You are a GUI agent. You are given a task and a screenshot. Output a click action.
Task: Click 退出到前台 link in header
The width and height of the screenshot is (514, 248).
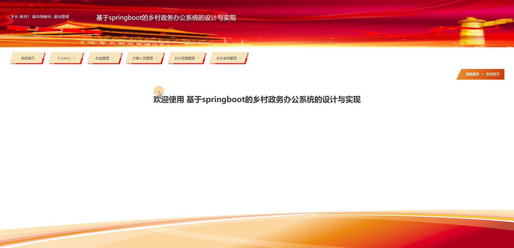click(x=41, y=17)
